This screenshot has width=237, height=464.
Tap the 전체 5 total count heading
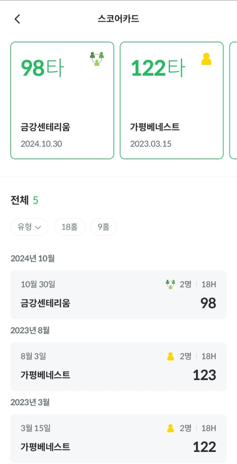(x=25, y=200)
